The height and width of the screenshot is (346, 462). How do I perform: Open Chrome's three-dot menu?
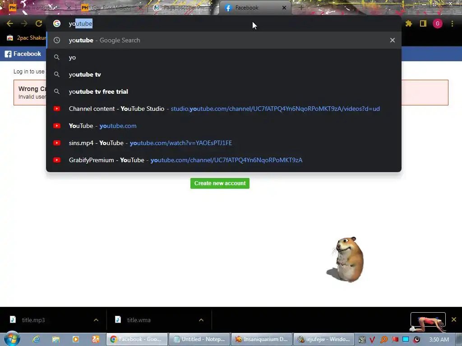452,23
